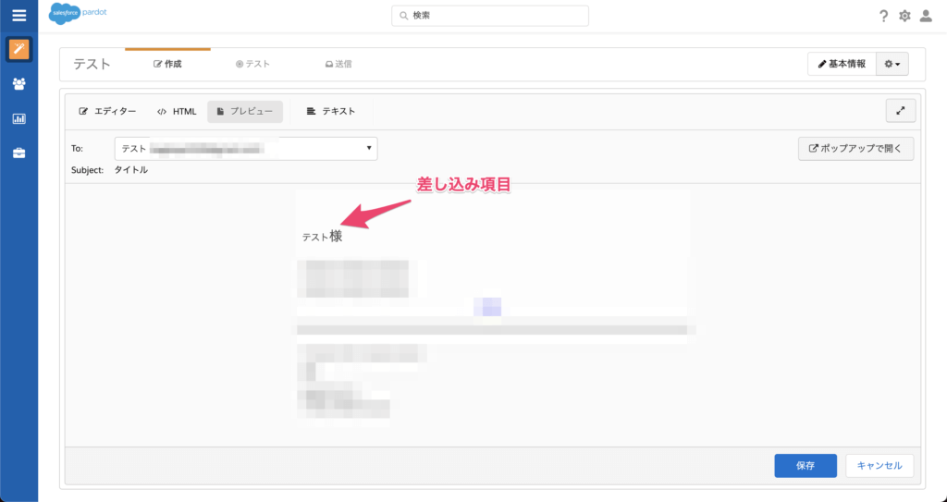Switch to the エディター tab
Screen dimensions: 947x502
[107, 111]
